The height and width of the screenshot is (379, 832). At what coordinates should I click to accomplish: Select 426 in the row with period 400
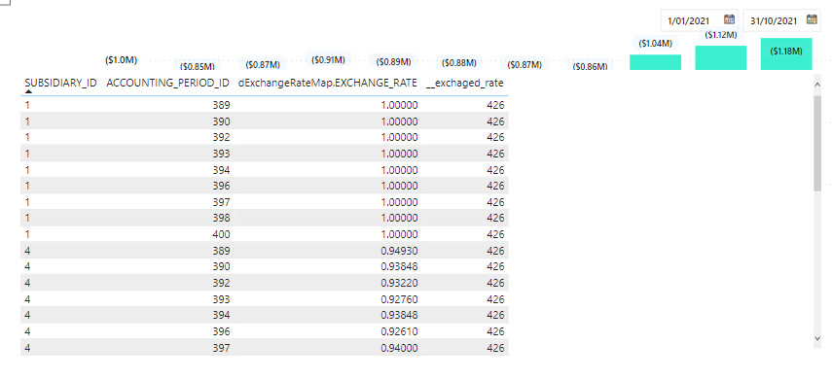(495, 234)
